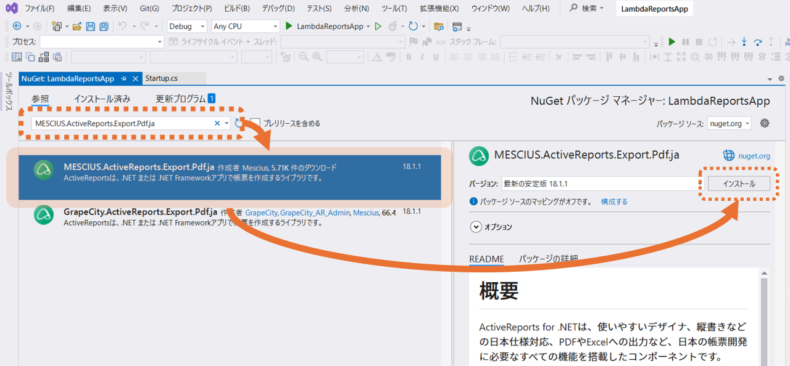The width and height of the screenshot is (790, 366).
Task: Open the ツール(T) menu
Action: [394, 9]
